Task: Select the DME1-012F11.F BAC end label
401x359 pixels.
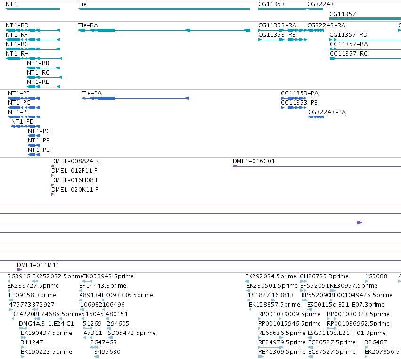Action: point(74,171)
